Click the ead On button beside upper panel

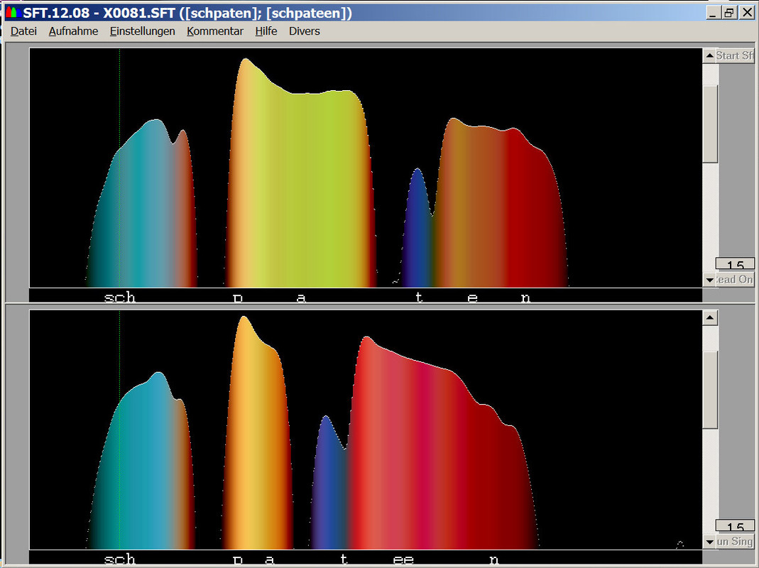tap(735, 280)
